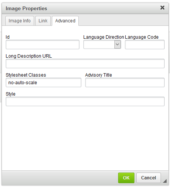Focus the Advisory Title input
Screen dimensions: 170x187
click(x=125, y=83)
